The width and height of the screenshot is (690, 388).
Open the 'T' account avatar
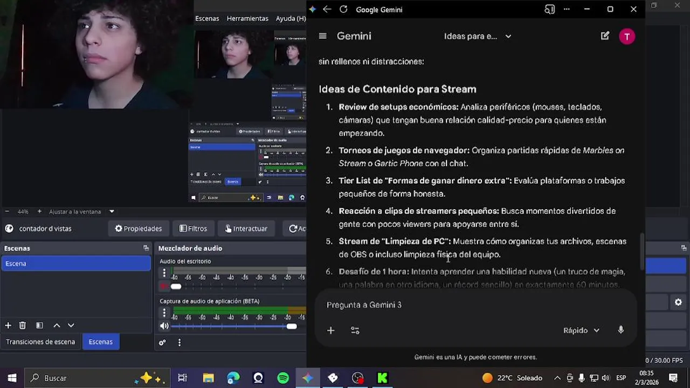tap(627, 36)
